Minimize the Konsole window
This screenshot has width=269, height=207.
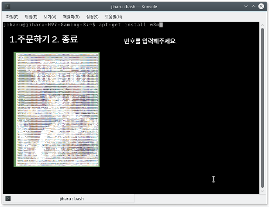246,7
